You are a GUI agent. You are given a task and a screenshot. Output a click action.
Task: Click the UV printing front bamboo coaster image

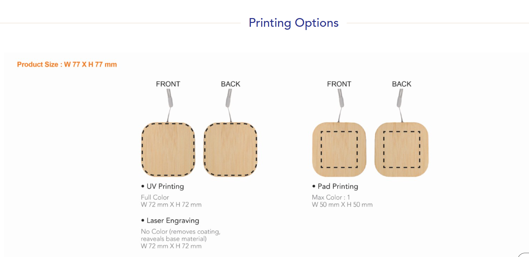click(168, 149)
